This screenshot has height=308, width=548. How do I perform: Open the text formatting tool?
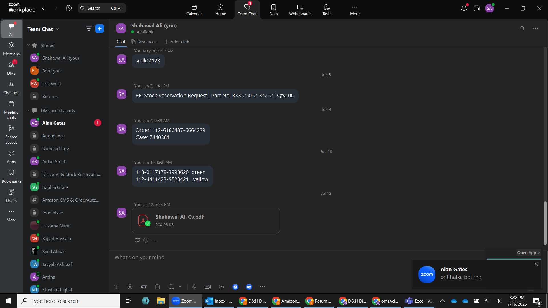pos(116,287)
